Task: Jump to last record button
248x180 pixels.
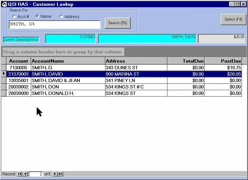Action: click(x=60, y=174)
